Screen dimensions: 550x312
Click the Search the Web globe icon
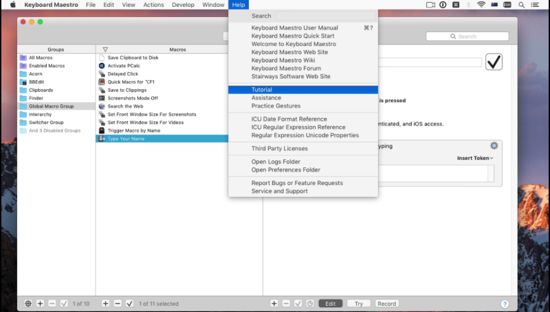click(102, 106)
